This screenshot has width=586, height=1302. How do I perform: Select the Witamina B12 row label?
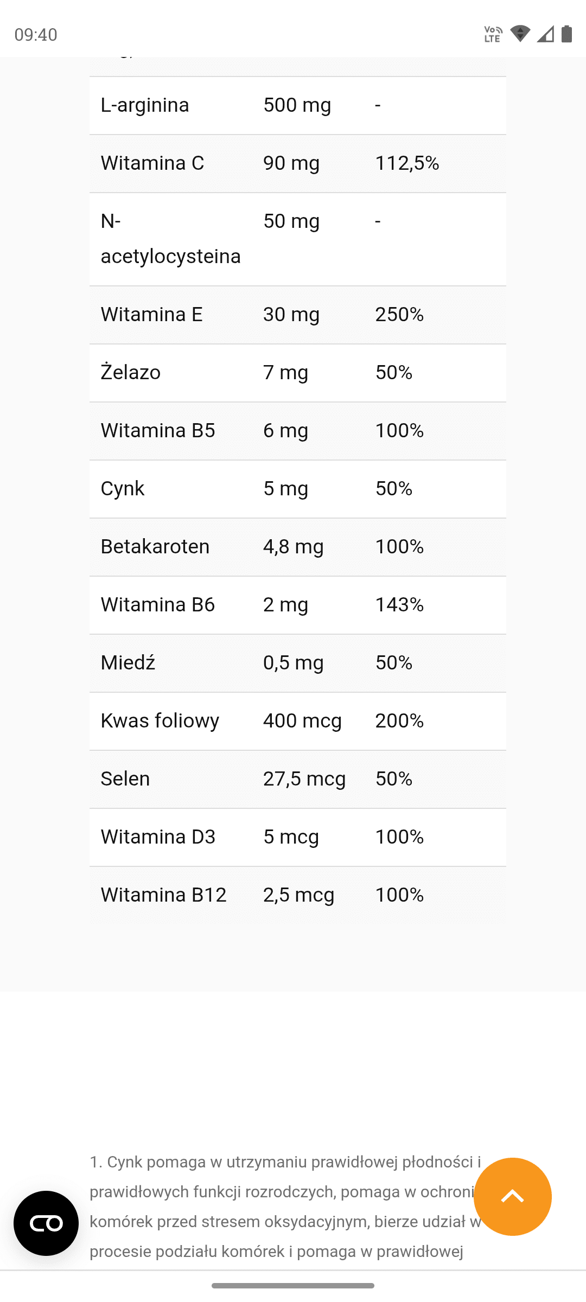point(163,895)
